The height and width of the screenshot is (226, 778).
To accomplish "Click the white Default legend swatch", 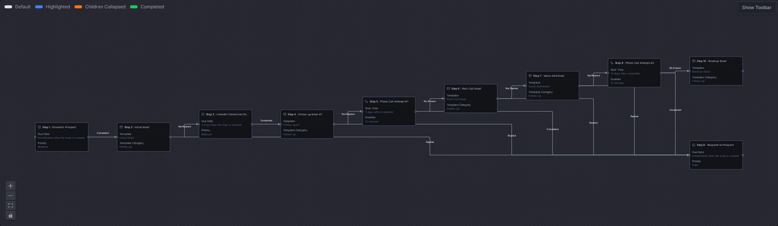I will pyautogui.click(x=8, y=7).
